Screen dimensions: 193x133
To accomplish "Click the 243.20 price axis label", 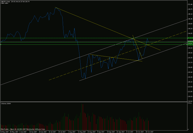I will pyautogui.click(x=190, y=28).
